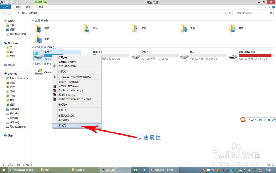Open Sogou toolbar wrench settings icon
Image resolution: width=276 pixels, height=173 pixels.
273,120
